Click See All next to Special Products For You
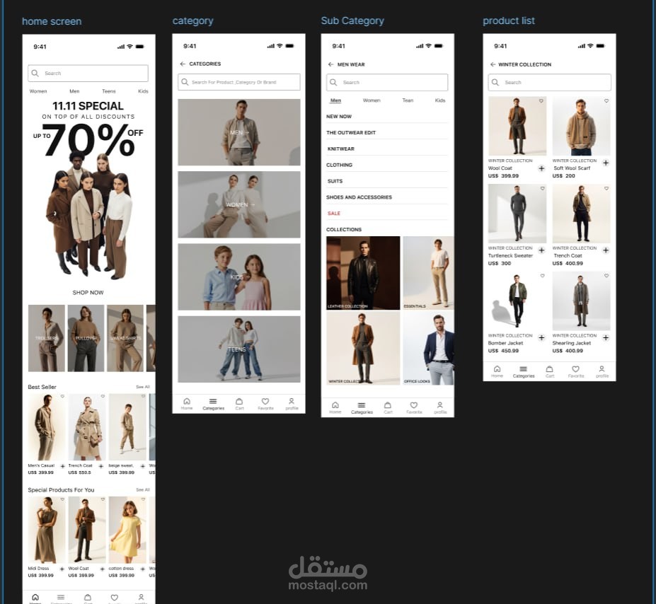 [x=143, y=490]
